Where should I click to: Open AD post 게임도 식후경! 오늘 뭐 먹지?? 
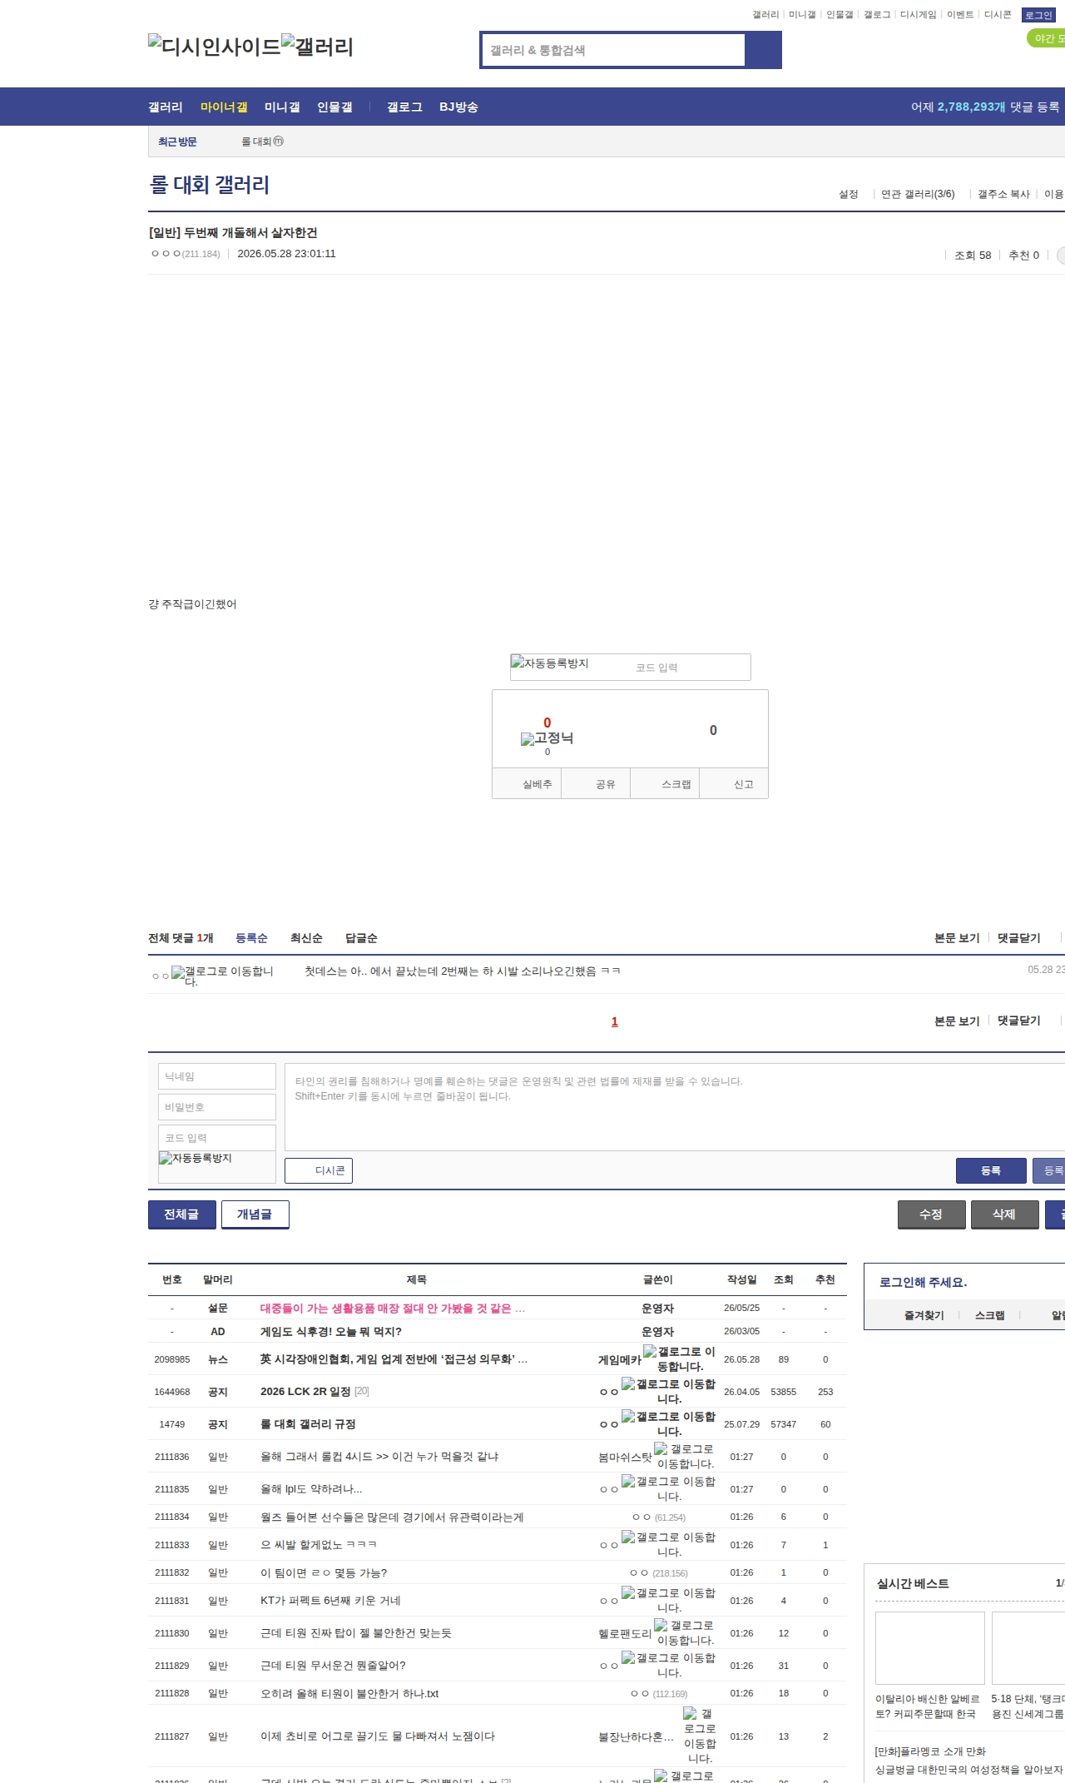[x=331, y=1331]
